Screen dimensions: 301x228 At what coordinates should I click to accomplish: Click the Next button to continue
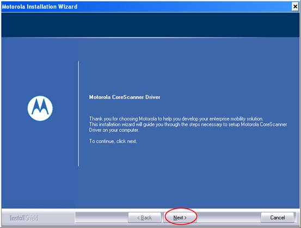point(180,218)
